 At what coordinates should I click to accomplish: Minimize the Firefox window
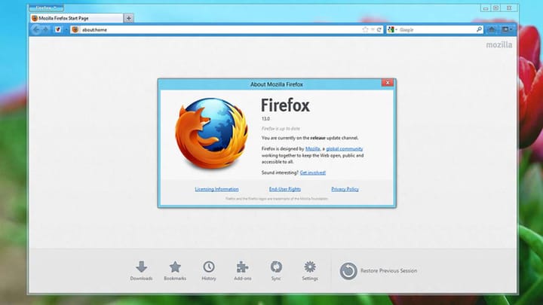pyautogui.click(x=485, y=8)
